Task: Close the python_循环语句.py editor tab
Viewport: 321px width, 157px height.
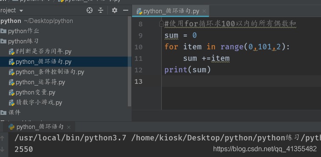Action: point(204,11)
